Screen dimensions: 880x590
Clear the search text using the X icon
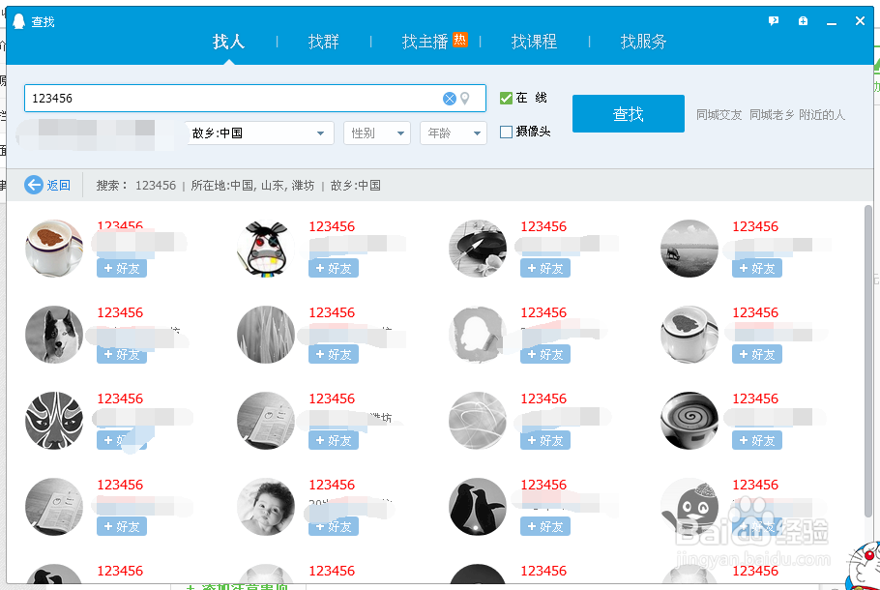click(x=449, y=98)
